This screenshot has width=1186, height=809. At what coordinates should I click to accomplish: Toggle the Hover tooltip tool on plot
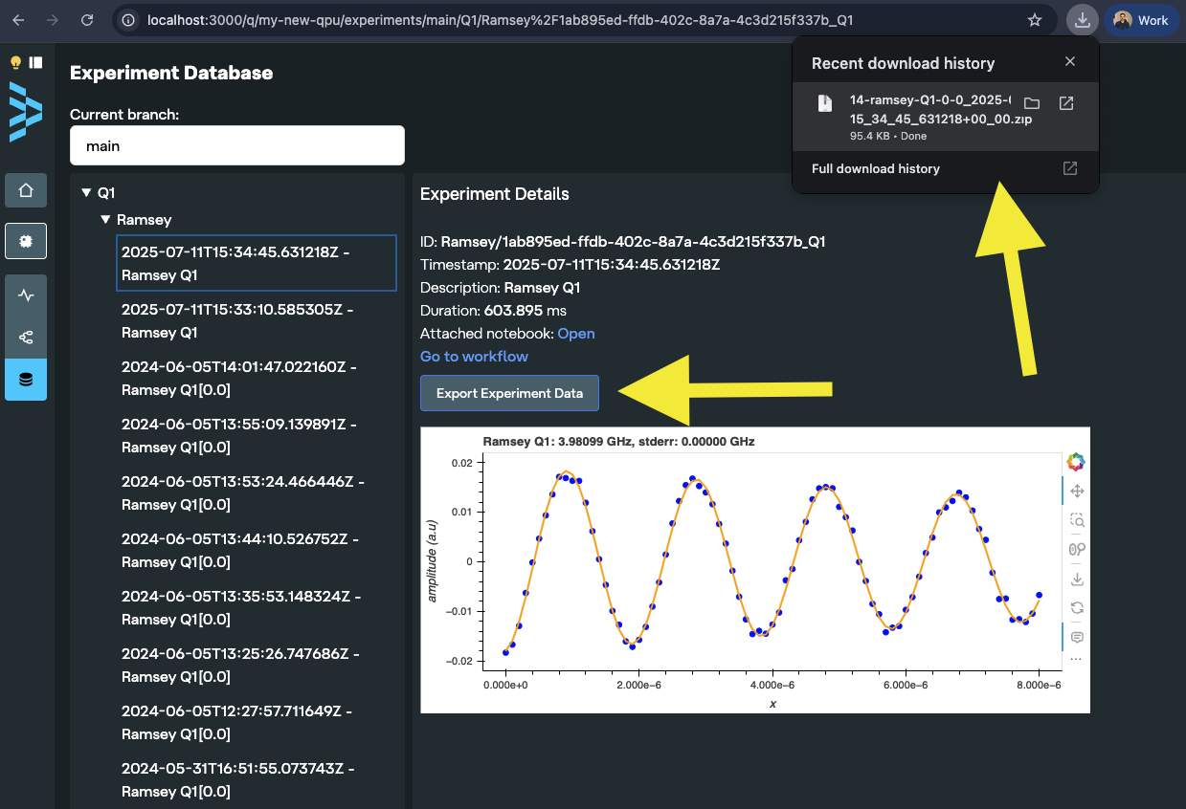point(1077,637)
